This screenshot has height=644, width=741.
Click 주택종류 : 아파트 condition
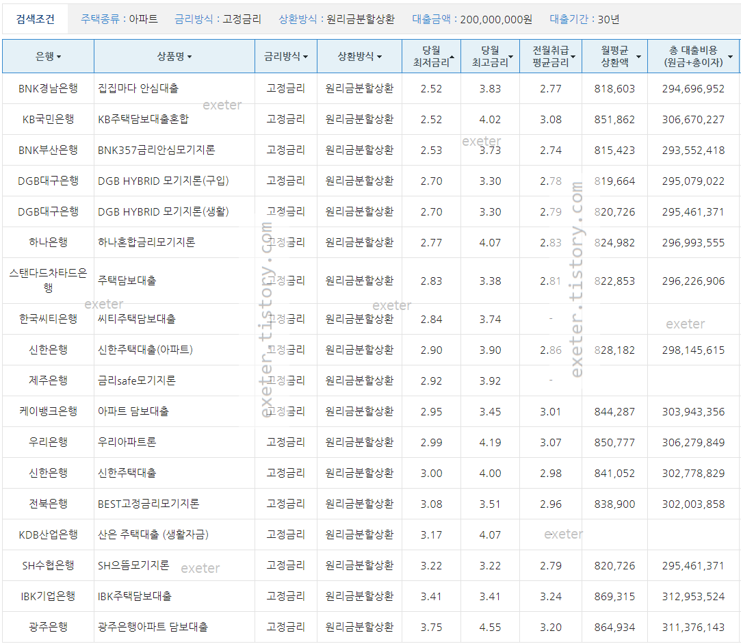click(x=119, y=19)
